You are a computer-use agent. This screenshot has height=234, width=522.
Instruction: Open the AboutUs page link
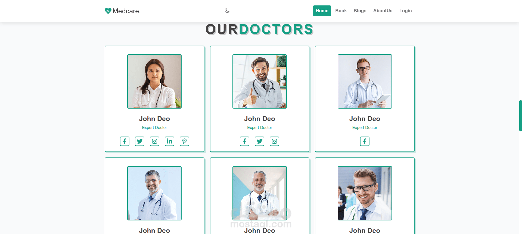[383, 11]
